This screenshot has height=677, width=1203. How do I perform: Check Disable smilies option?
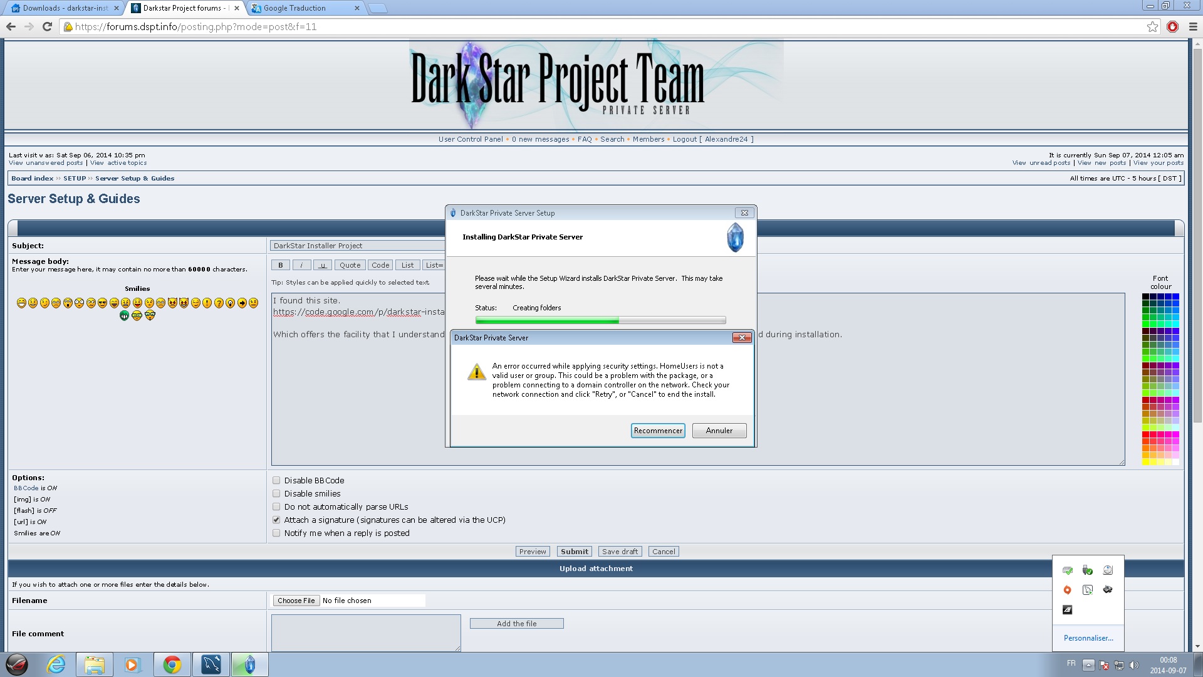[276, 493]
